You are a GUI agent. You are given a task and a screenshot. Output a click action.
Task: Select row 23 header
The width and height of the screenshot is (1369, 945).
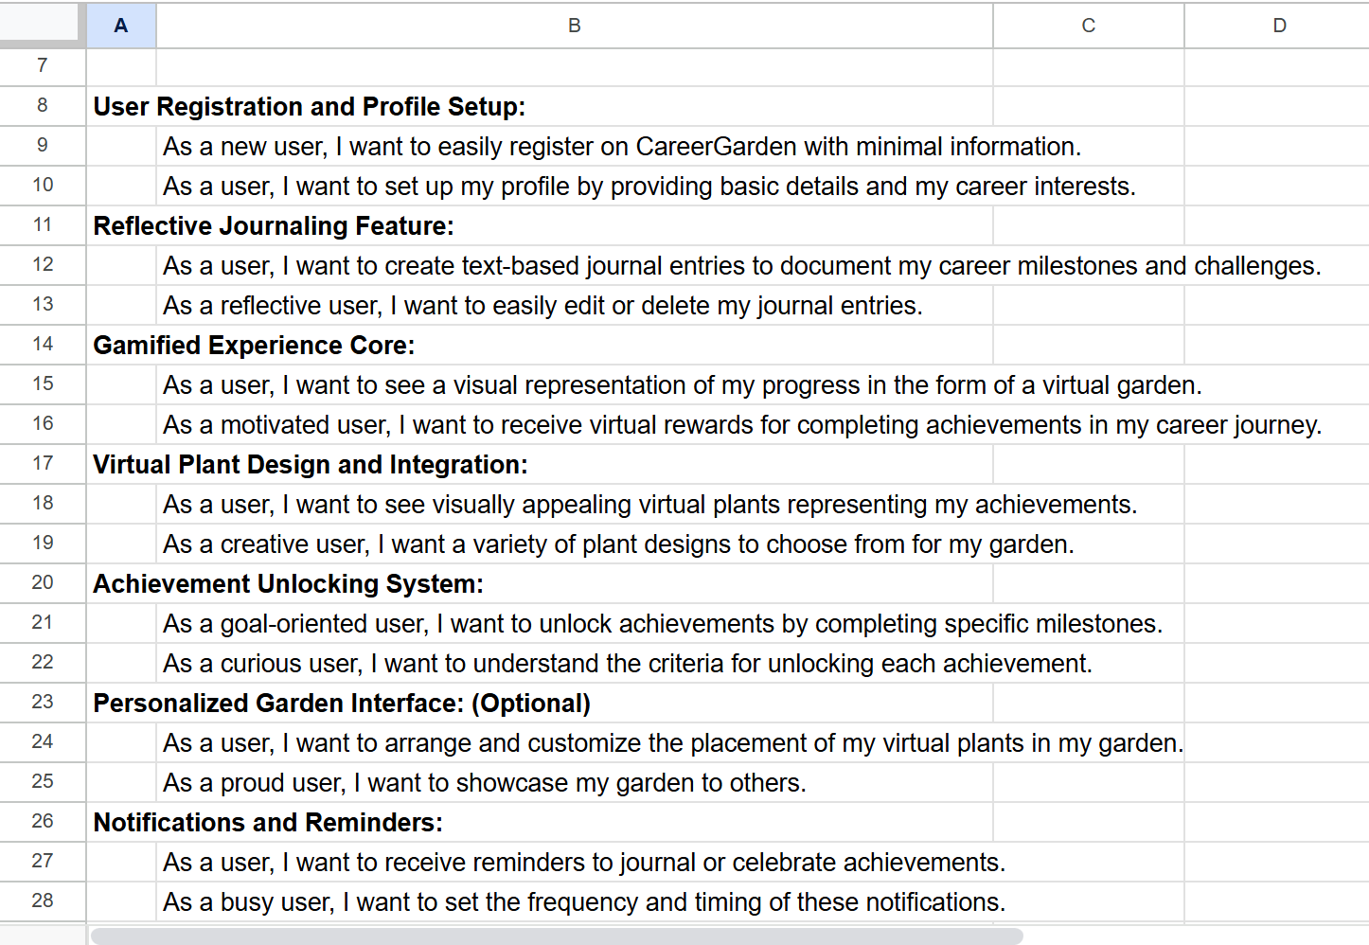click(43, 703)
